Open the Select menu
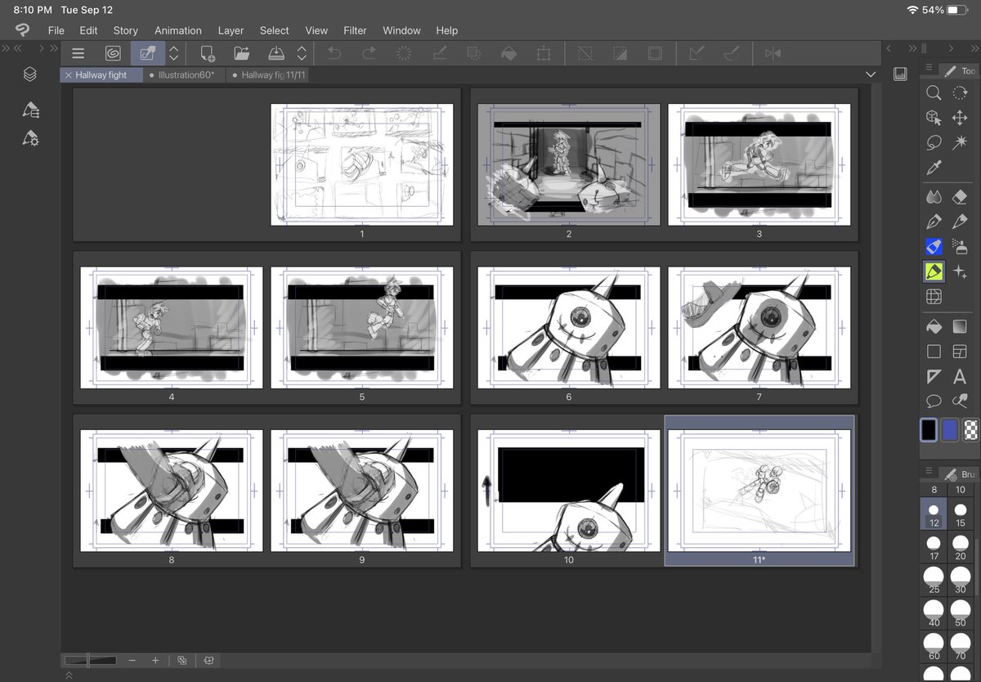Viewport: 981px width, 682px height. pyautogui.click(x=275, y=30)
